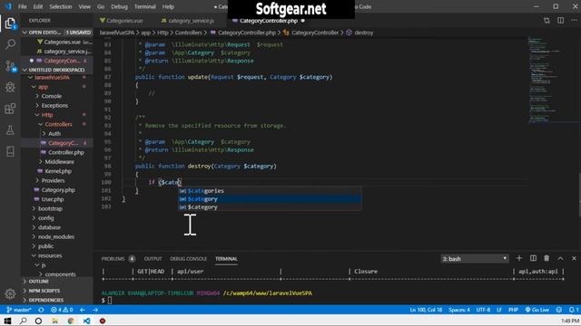This screenshot has height=326, width=581.
Task: Switch to Categories.vue editor tab
Action: click(x=122, y=21)
